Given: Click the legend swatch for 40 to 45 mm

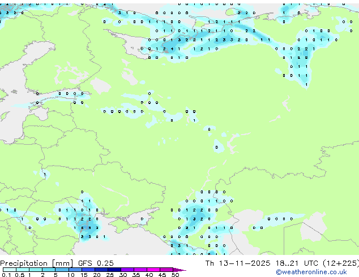Looking at the screenshot, I should (x=153, y=270).
